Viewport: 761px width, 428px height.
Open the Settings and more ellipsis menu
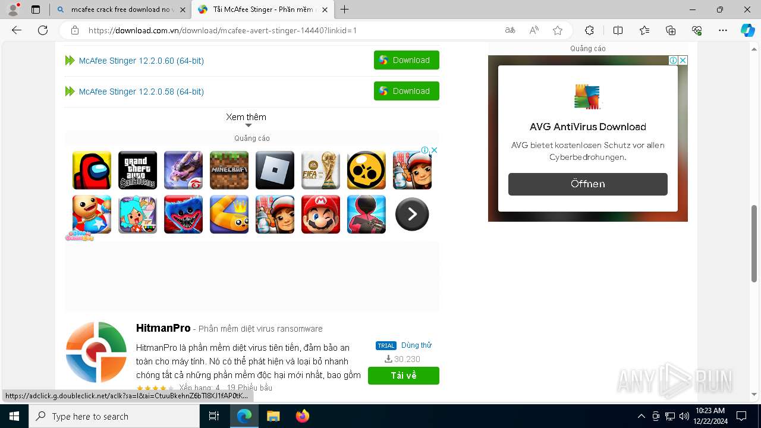[723, 30]
